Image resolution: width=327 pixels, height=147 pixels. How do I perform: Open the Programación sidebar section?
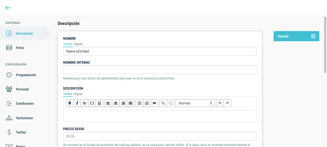[x=25, y=75]
